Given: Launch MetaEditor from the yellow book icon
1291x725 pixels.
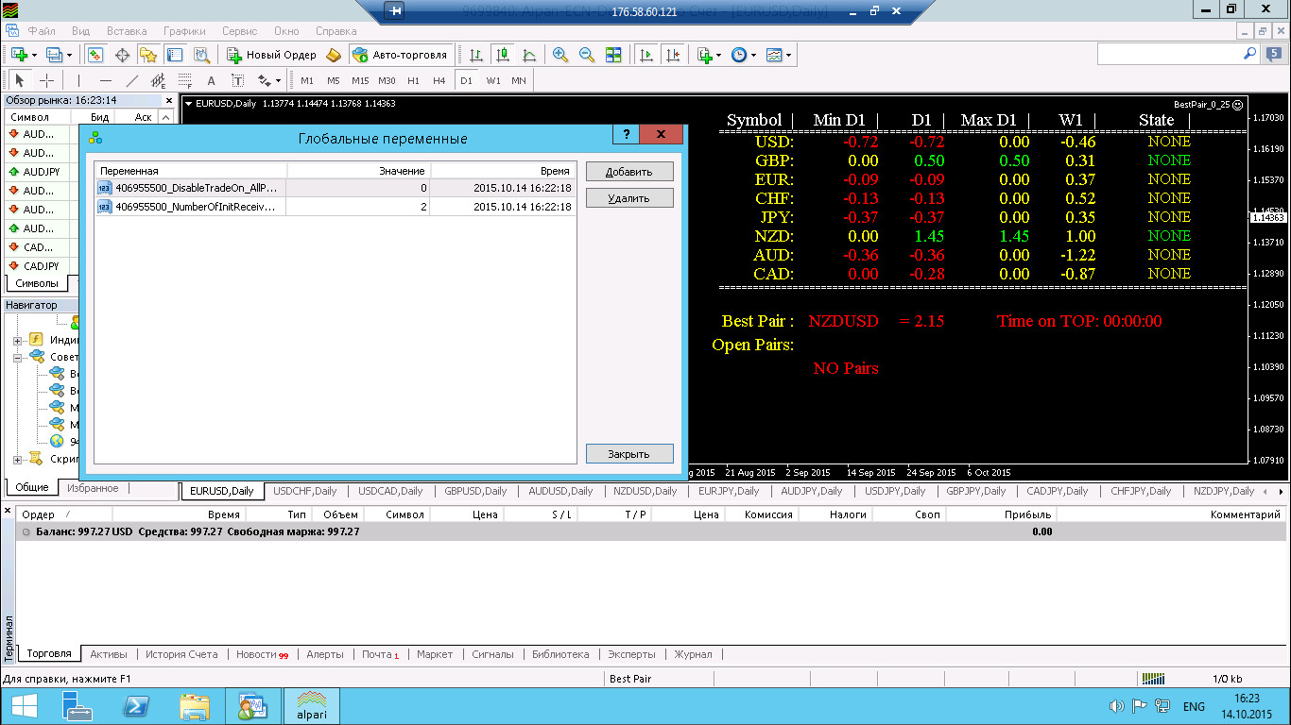Looking at the screenshot, I should pos(334,55).
